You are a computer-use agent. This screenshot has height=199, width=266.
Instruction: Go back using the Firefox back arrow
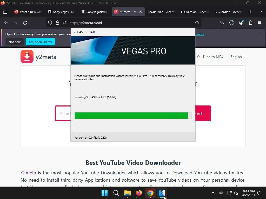pyautogui.click(x=6, y=23)
